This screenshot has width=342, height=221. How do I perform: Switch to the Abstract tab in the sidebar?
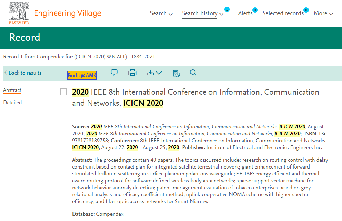coord(12,90)
